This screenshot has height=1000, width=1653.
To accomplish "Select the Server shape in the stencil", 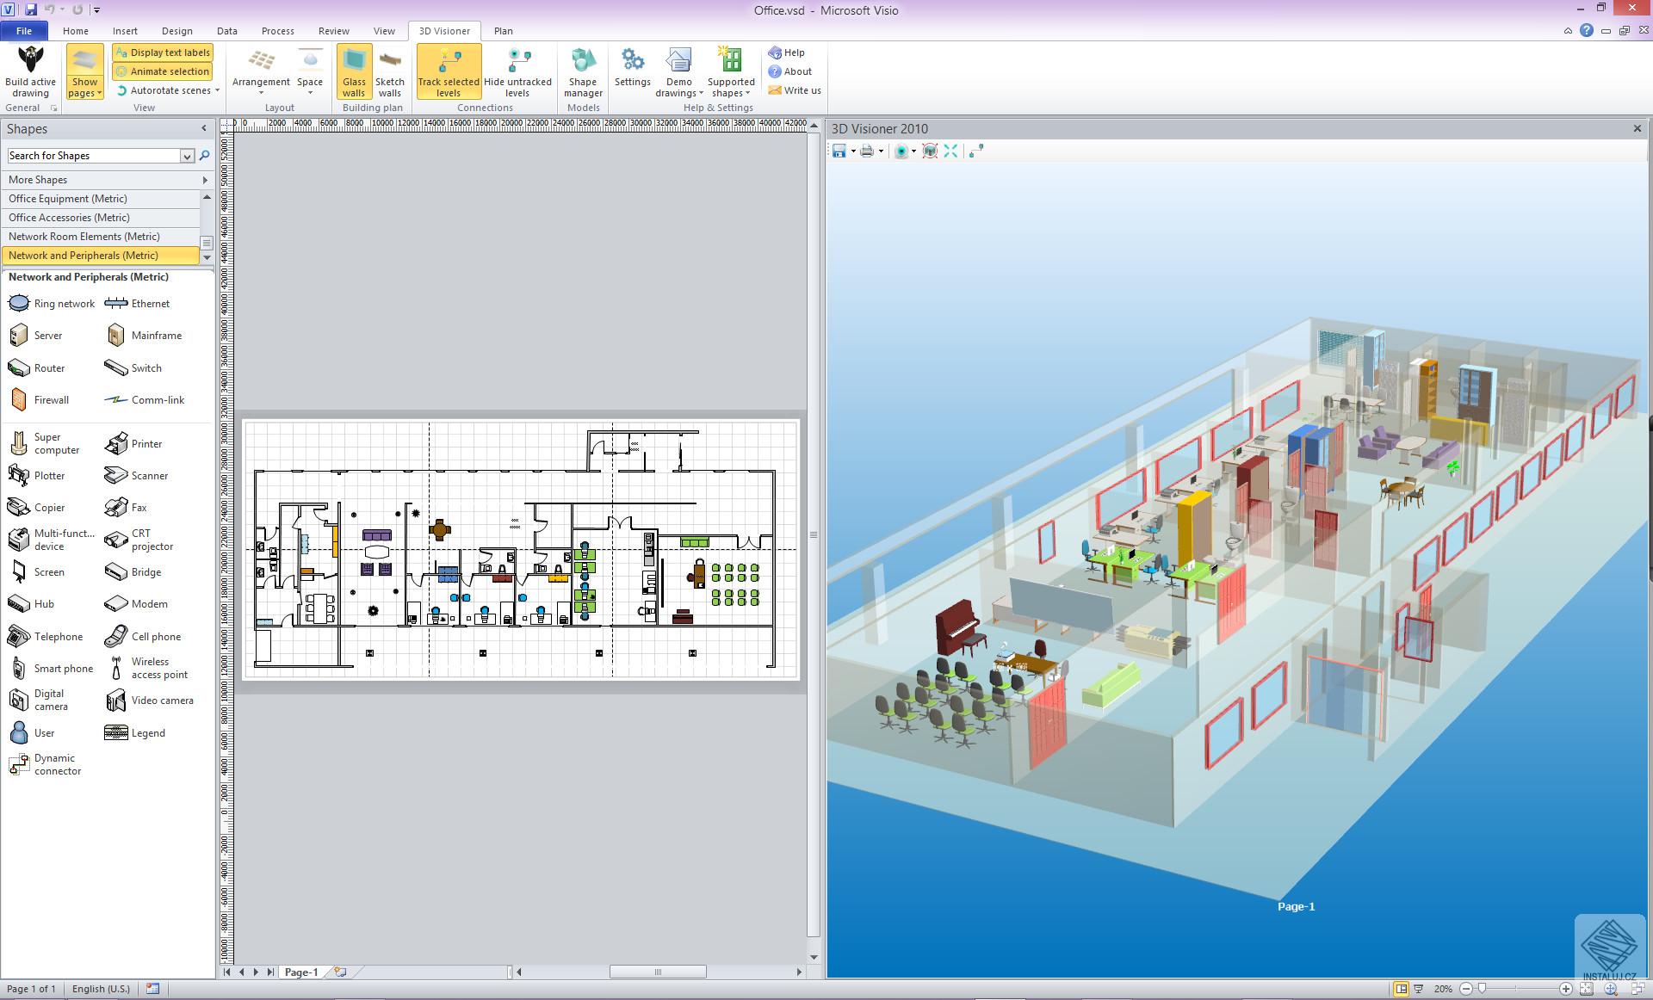I will click(43, 335).
